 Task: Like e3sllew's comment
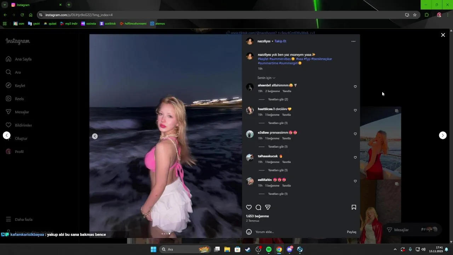click(x=355, y=134)
